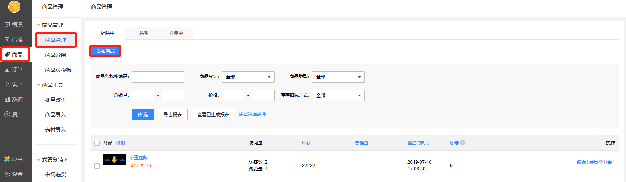Click the 商品名称或编码 input field
The width and height of the screenshot is (626, 182).
(158, 77)
